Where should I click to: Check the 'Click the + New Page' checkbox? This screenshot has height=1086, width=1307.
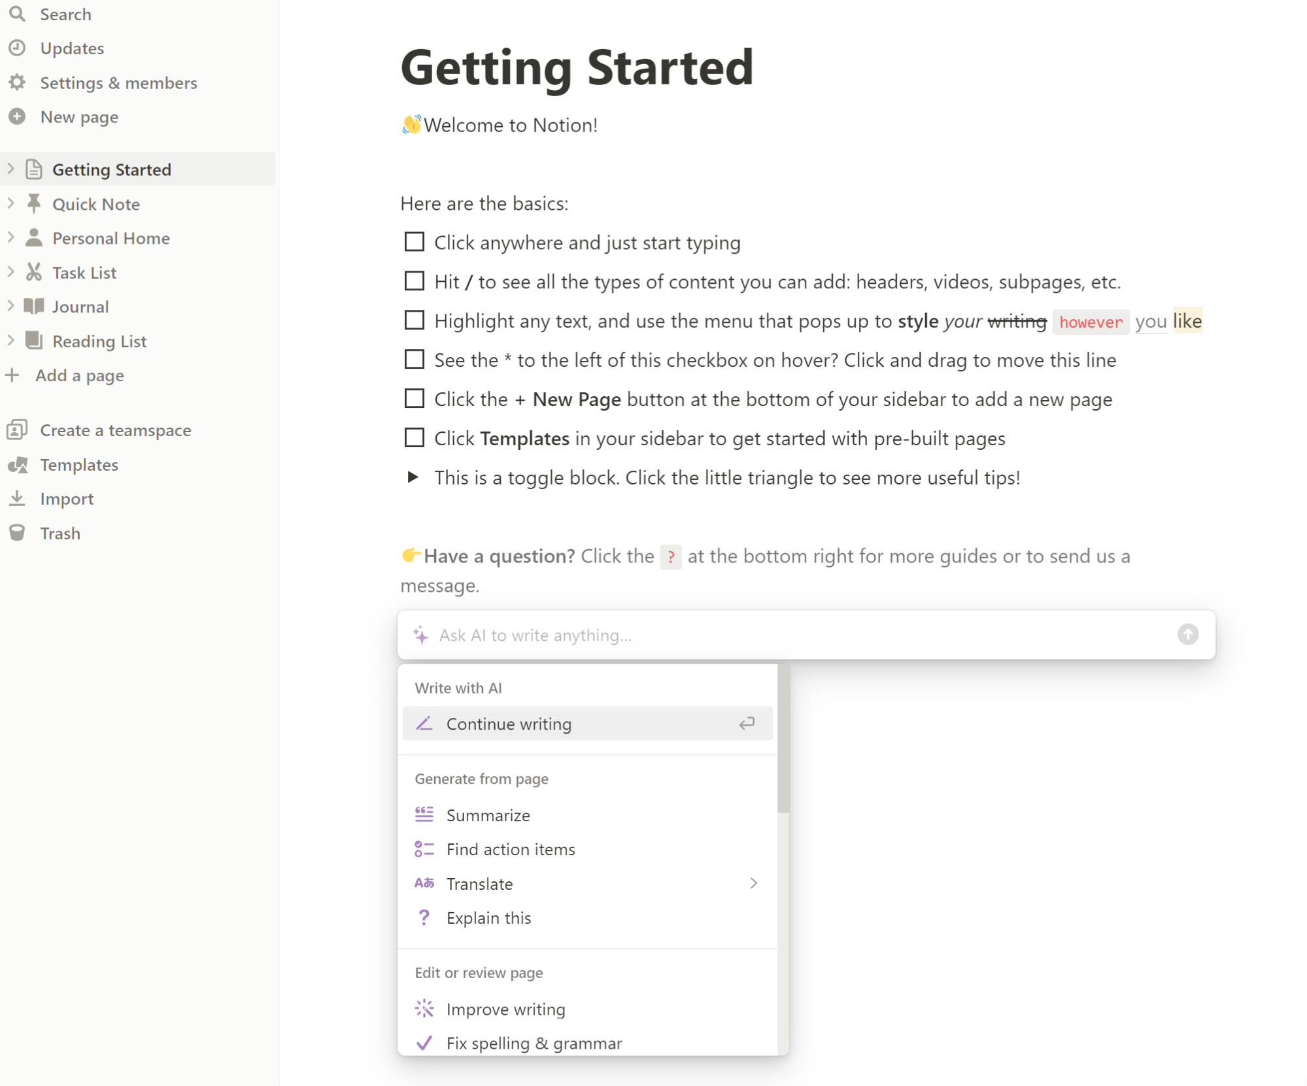415,398
